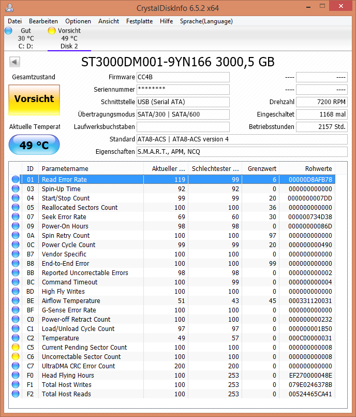Click the yellow Vorsicht status orb in disk bar

(52, 31)
